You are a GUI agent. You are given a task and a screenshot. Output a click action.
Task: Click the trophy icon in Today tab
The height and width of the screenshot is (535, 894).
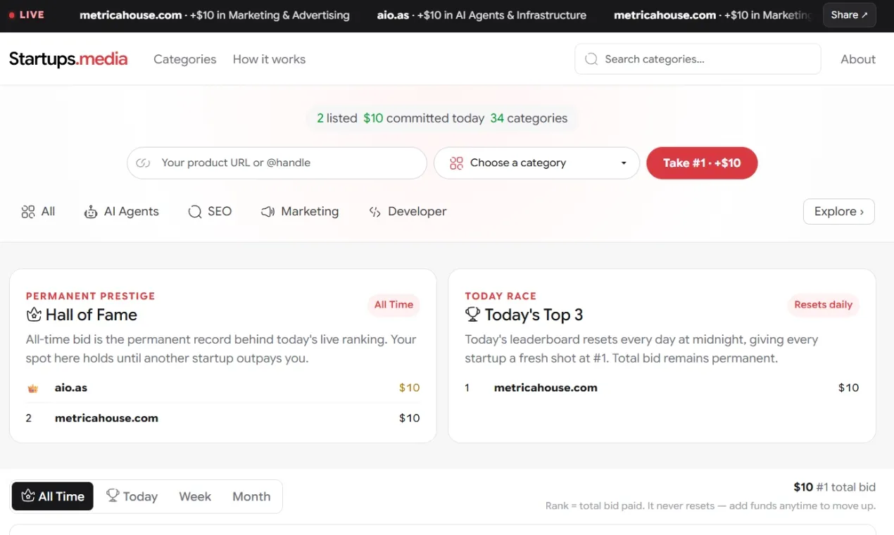point(113,496)
